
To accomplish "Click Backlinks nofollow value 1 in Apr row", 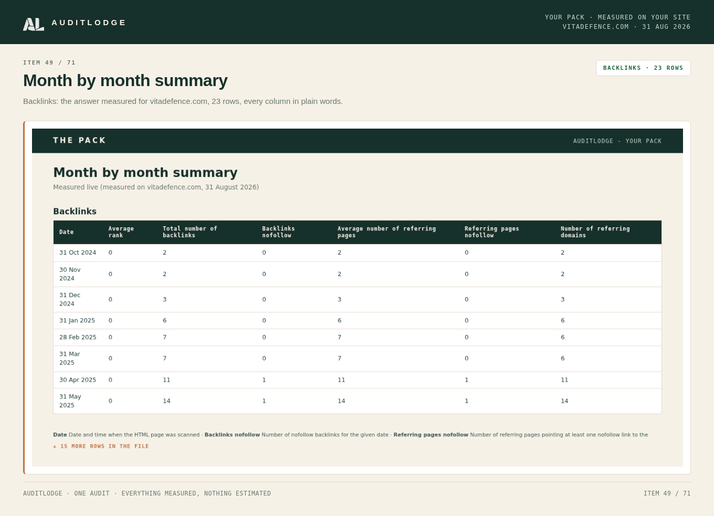I will 264,380.
